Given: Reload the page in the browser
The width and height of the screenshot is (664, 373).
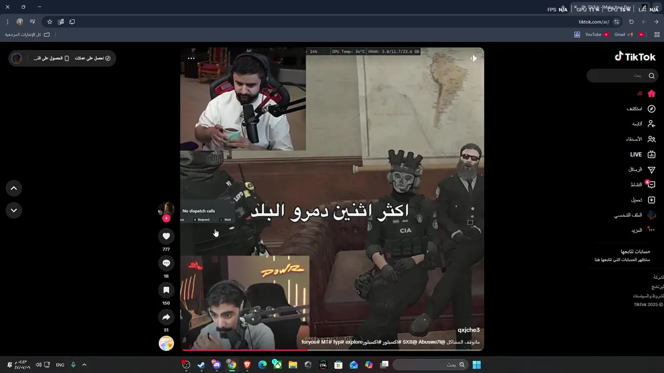Looking at the screenshot, I should click(631, 22).
